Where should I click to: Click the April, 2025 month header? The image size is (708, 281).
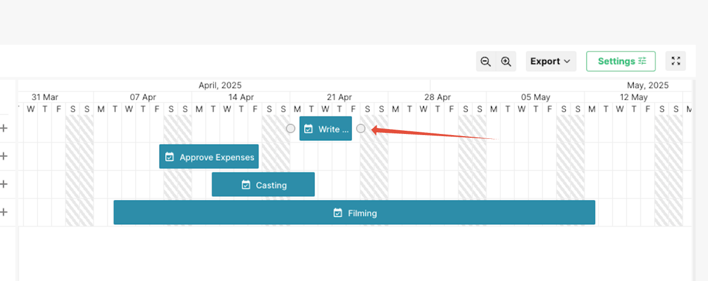tap(220, 85)
